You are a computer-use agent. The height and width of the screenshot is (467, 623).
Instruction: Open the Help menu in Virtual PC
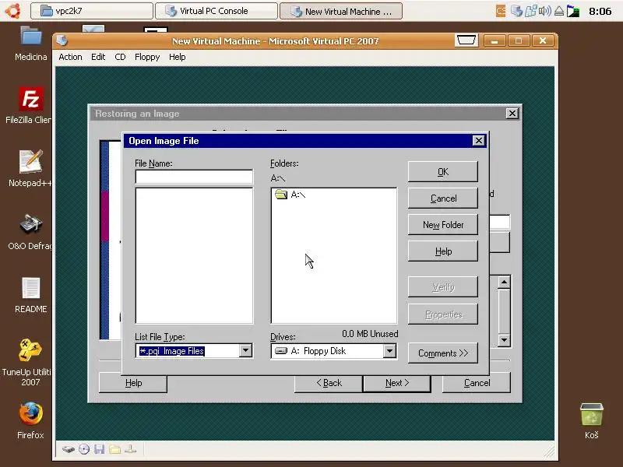[x=178, y=57]
